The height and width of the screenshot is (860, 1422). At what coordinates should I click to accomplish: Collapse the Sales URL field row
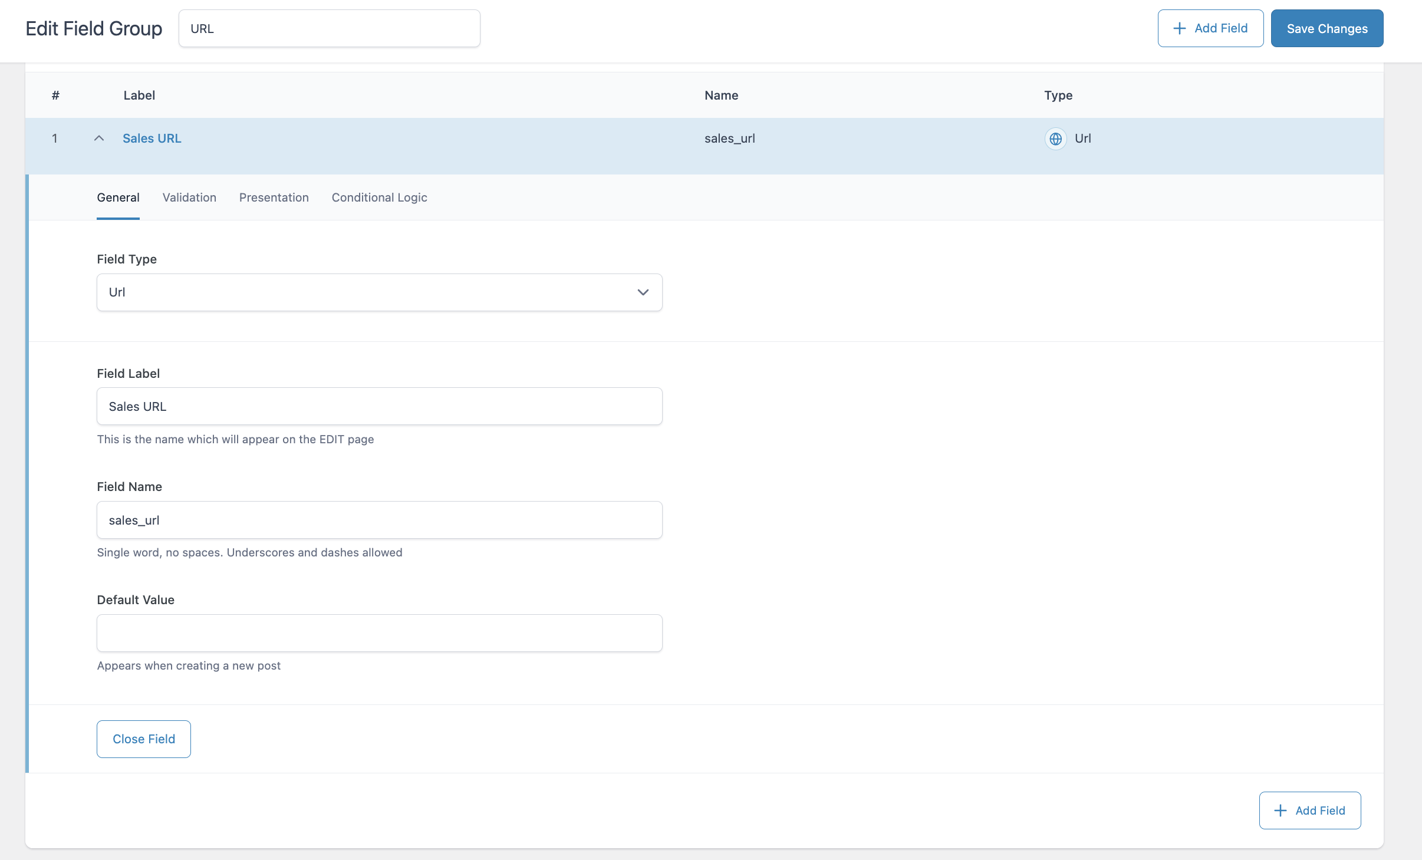pos(98,139)
